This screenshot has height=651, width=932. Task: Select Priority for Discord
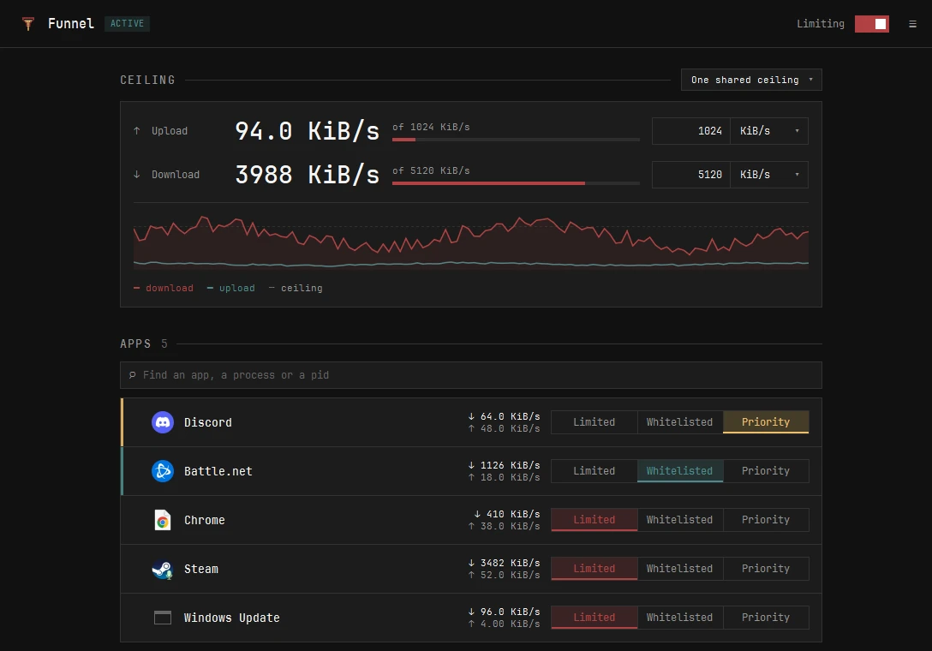766,422
